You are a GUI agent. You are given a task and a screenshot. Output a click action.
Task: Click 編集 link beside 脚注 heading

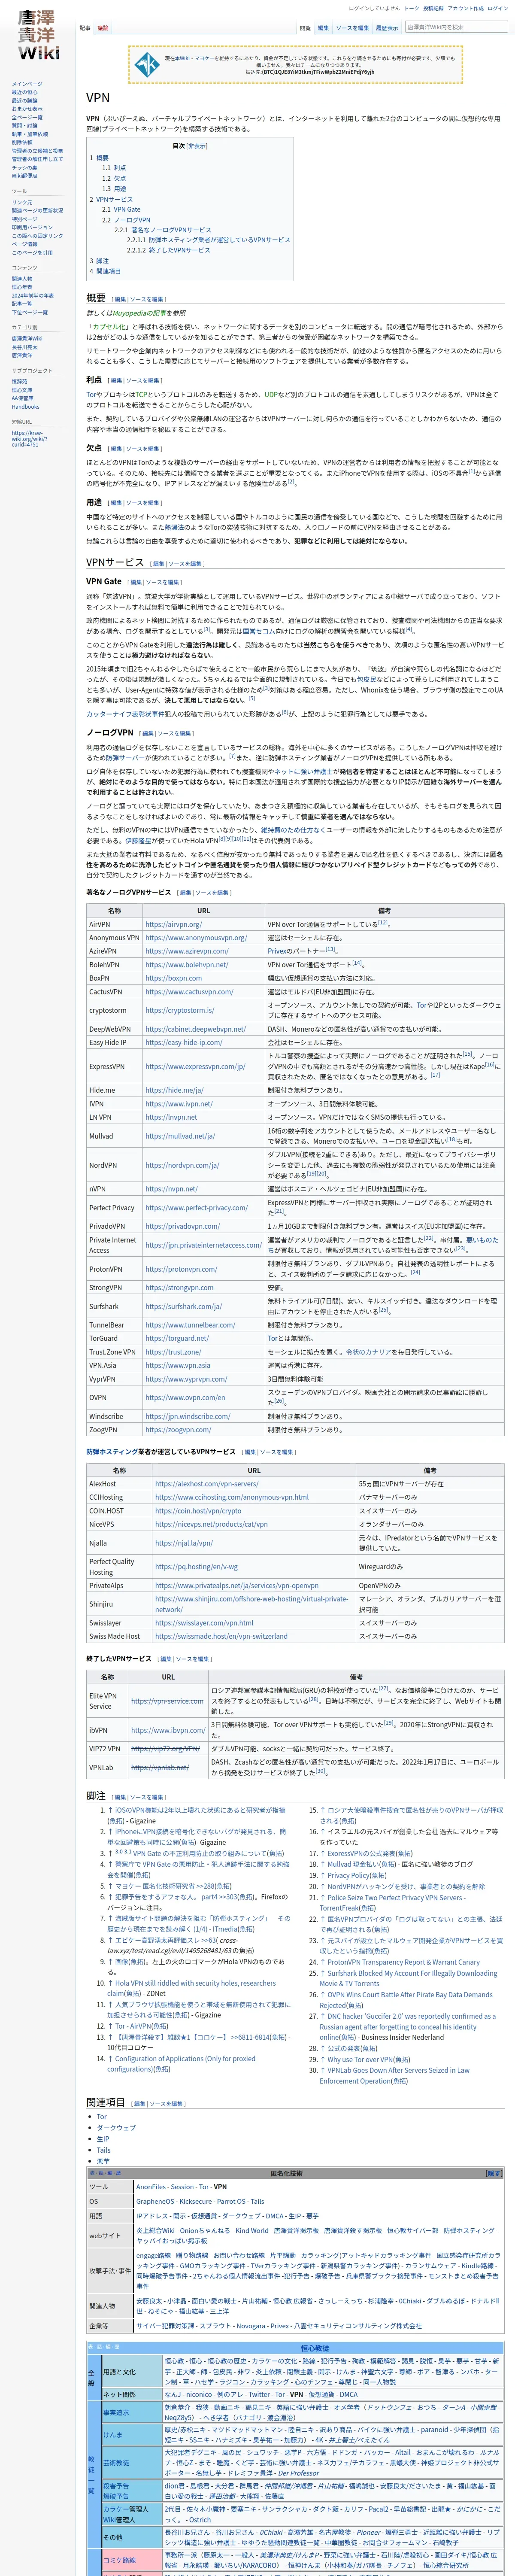[120, 1797]
